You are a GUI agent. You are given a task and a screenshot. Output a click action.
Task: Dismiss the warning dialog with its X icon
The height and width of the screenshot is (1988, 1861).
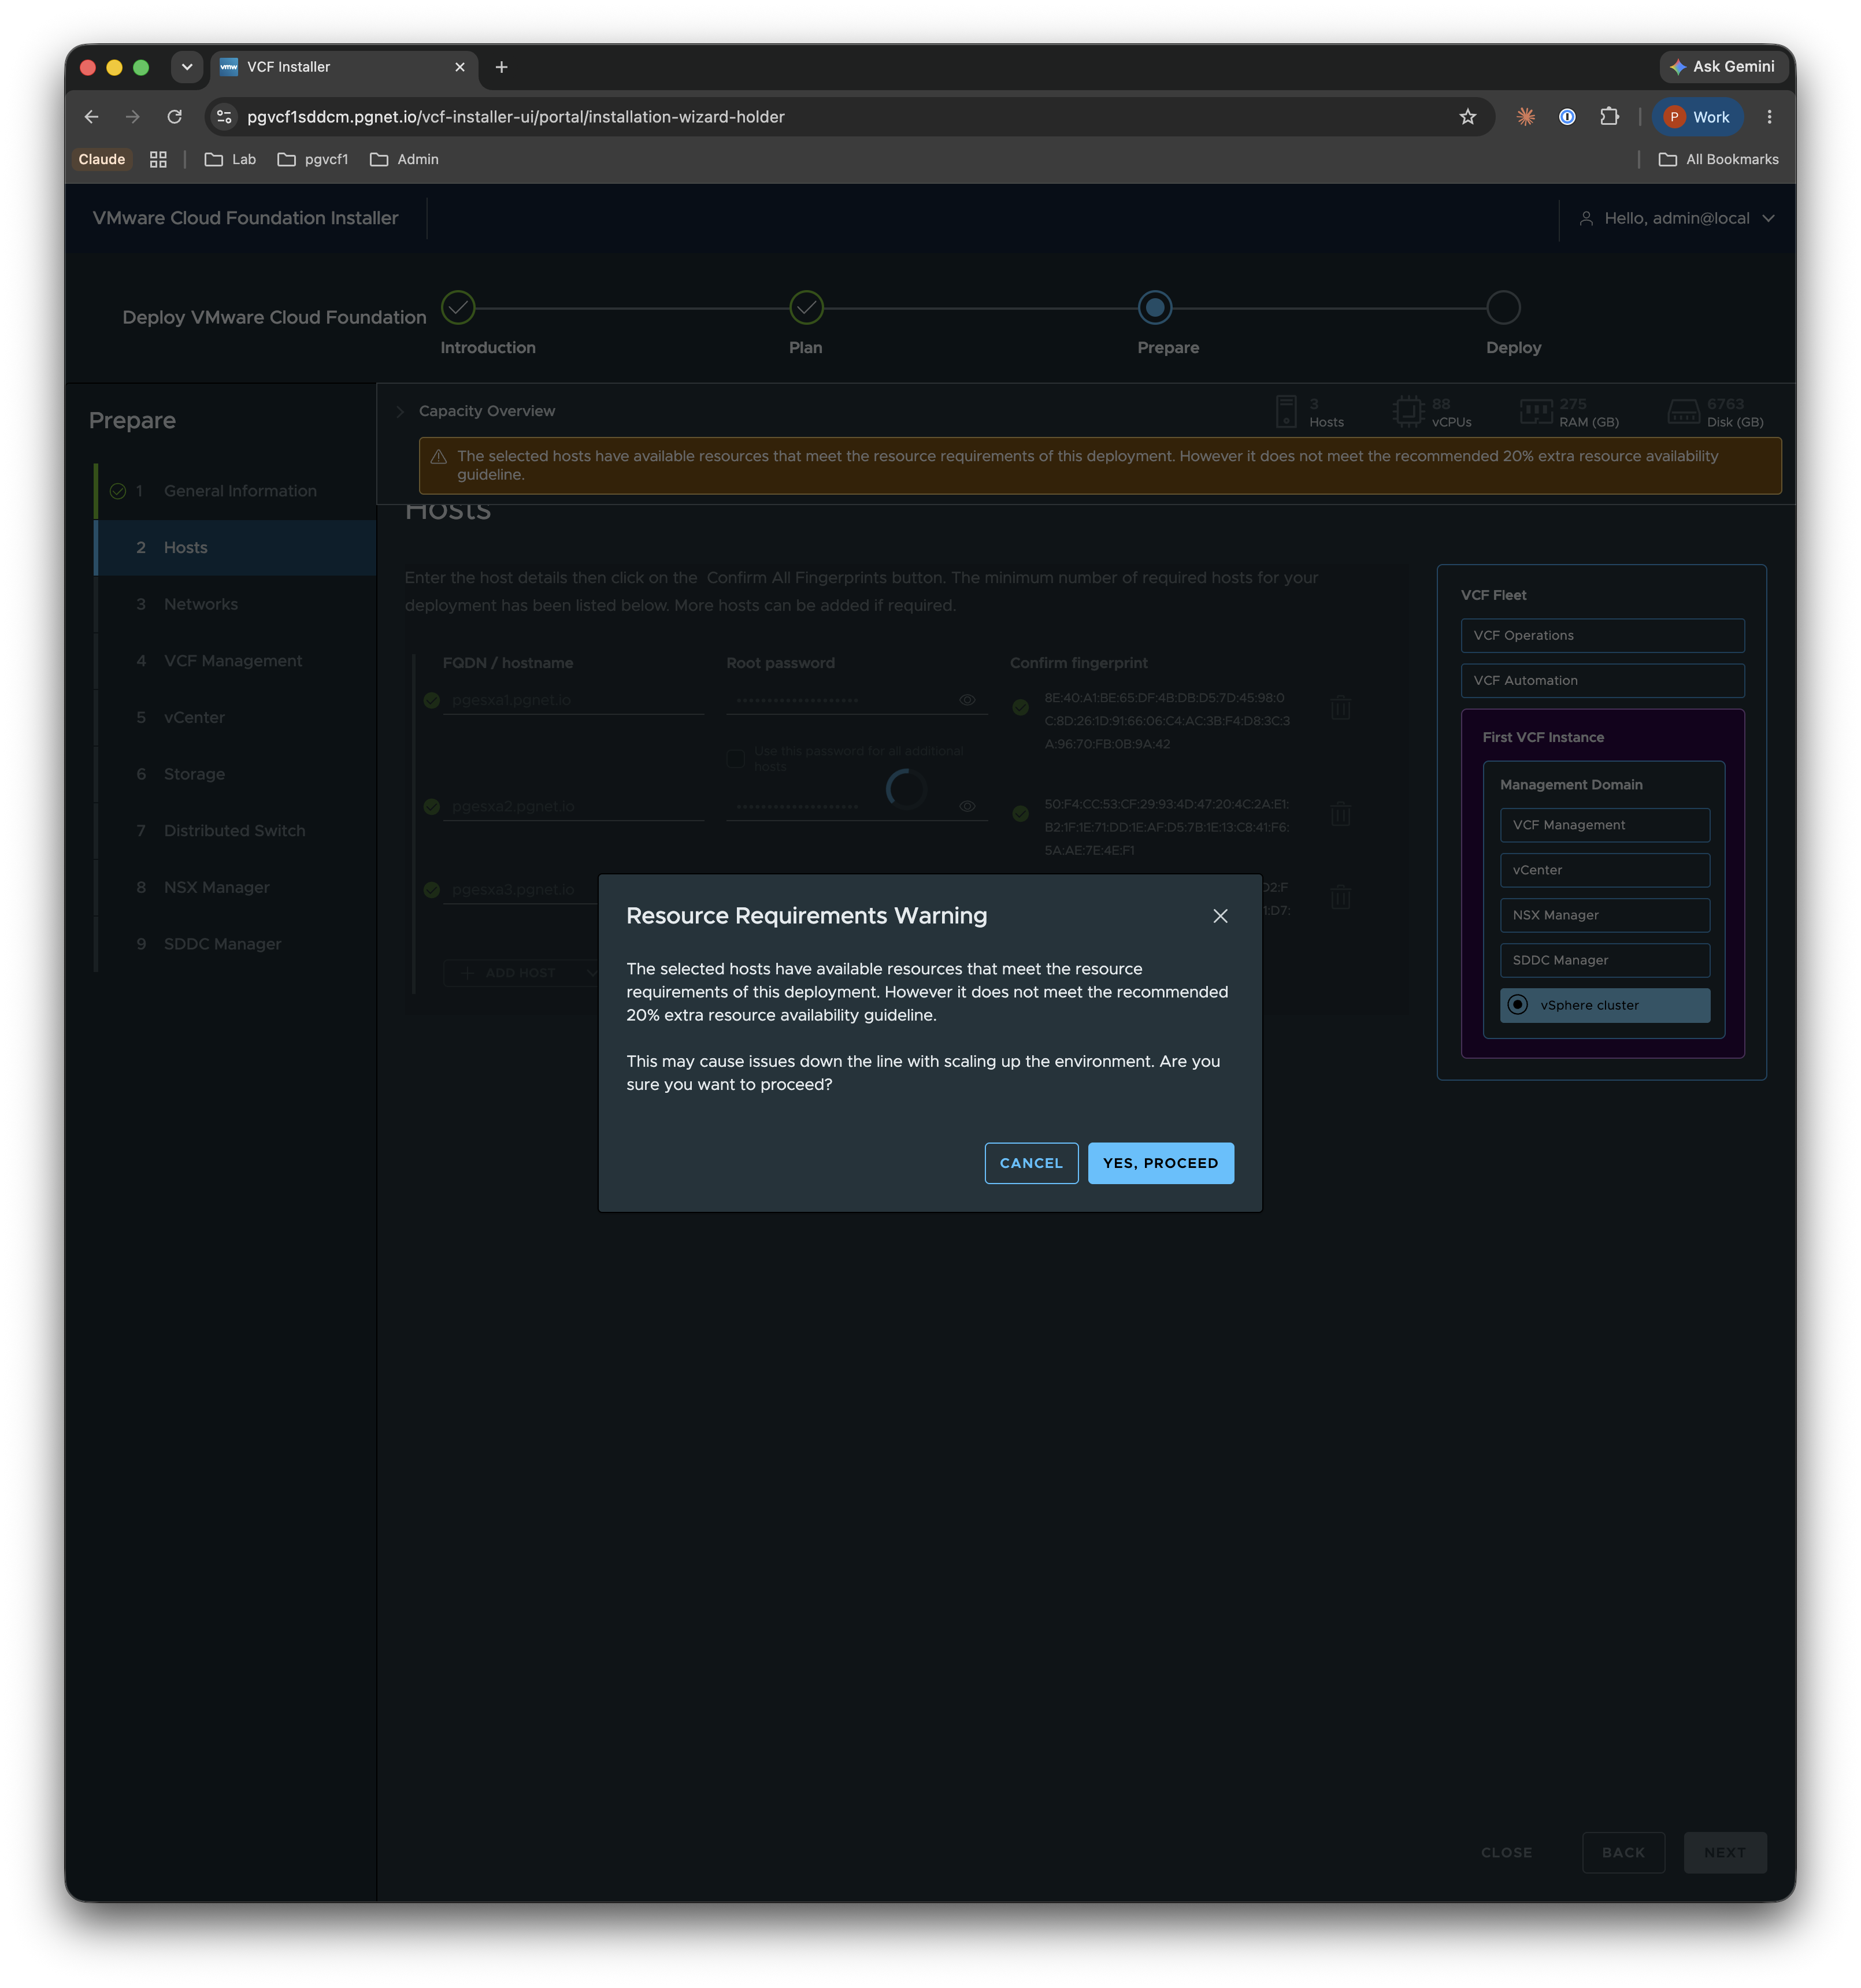[1220, 916]
